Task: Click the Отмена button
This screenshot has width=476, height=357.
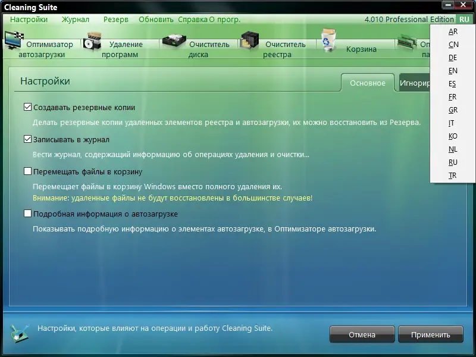Action: click(362, 334)
